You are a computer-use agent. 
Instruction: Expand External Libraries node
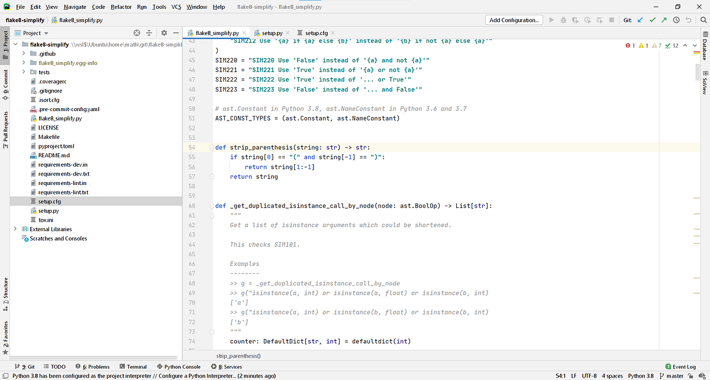point(16,229)
